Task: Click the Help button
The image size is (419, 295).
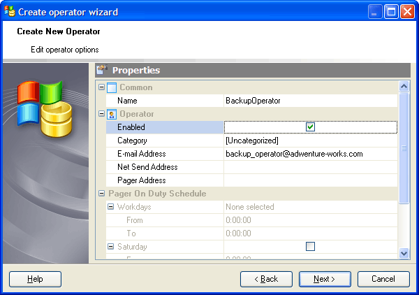Action: coord(35,279)
